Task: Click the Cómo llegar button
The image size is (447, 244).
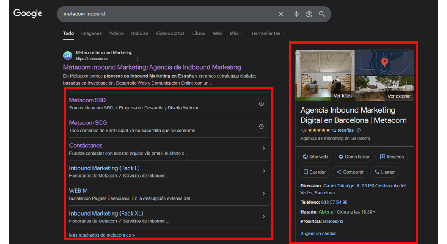Action: pyautogui.click(x=354, y=157)
